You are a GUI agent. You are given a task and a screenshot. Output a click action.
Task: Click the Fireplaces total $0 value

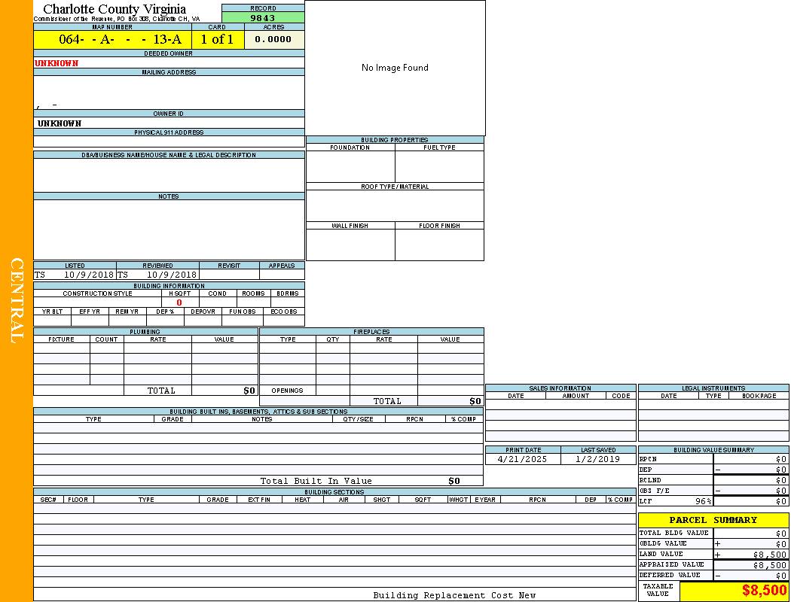[475, 401]
